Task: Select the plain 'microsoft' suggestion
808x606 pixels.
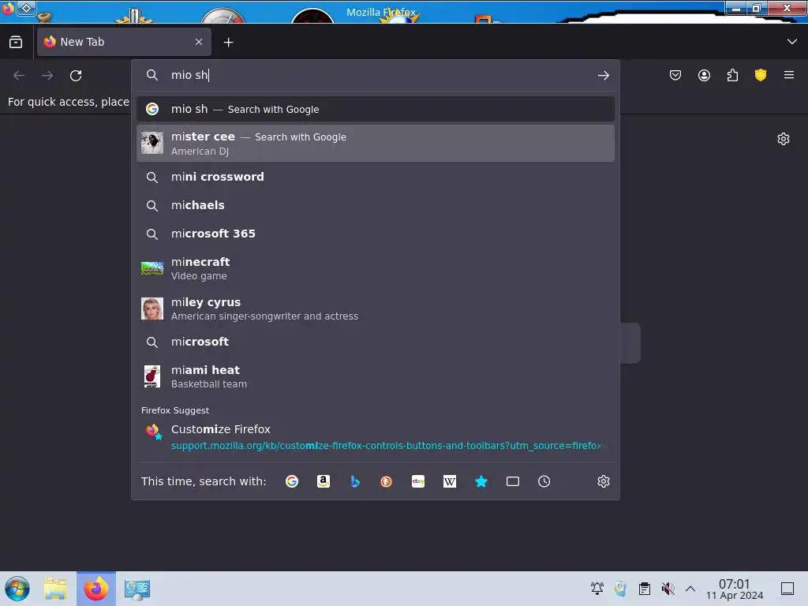Action: click(375, 342)
